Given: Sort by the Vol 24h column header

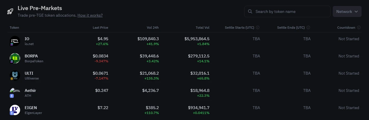Looking at the screenshot, I should (153, 28).
